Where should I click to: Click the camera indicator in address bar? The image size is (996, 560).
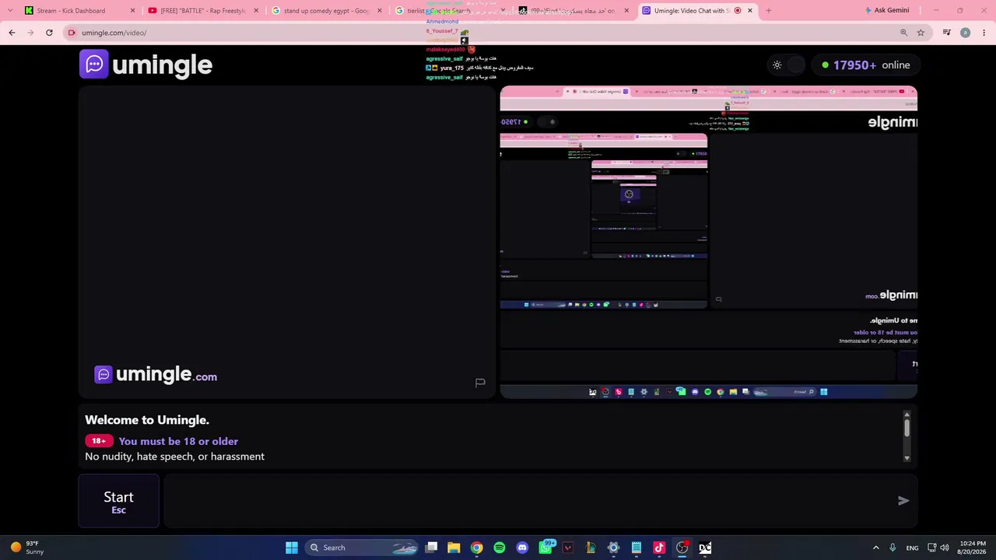[x=72, y=33]
